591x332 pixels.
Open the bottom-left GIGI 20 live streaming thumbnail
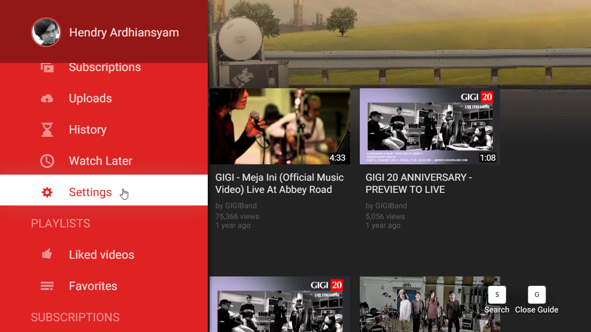click(x=279, y=304)
